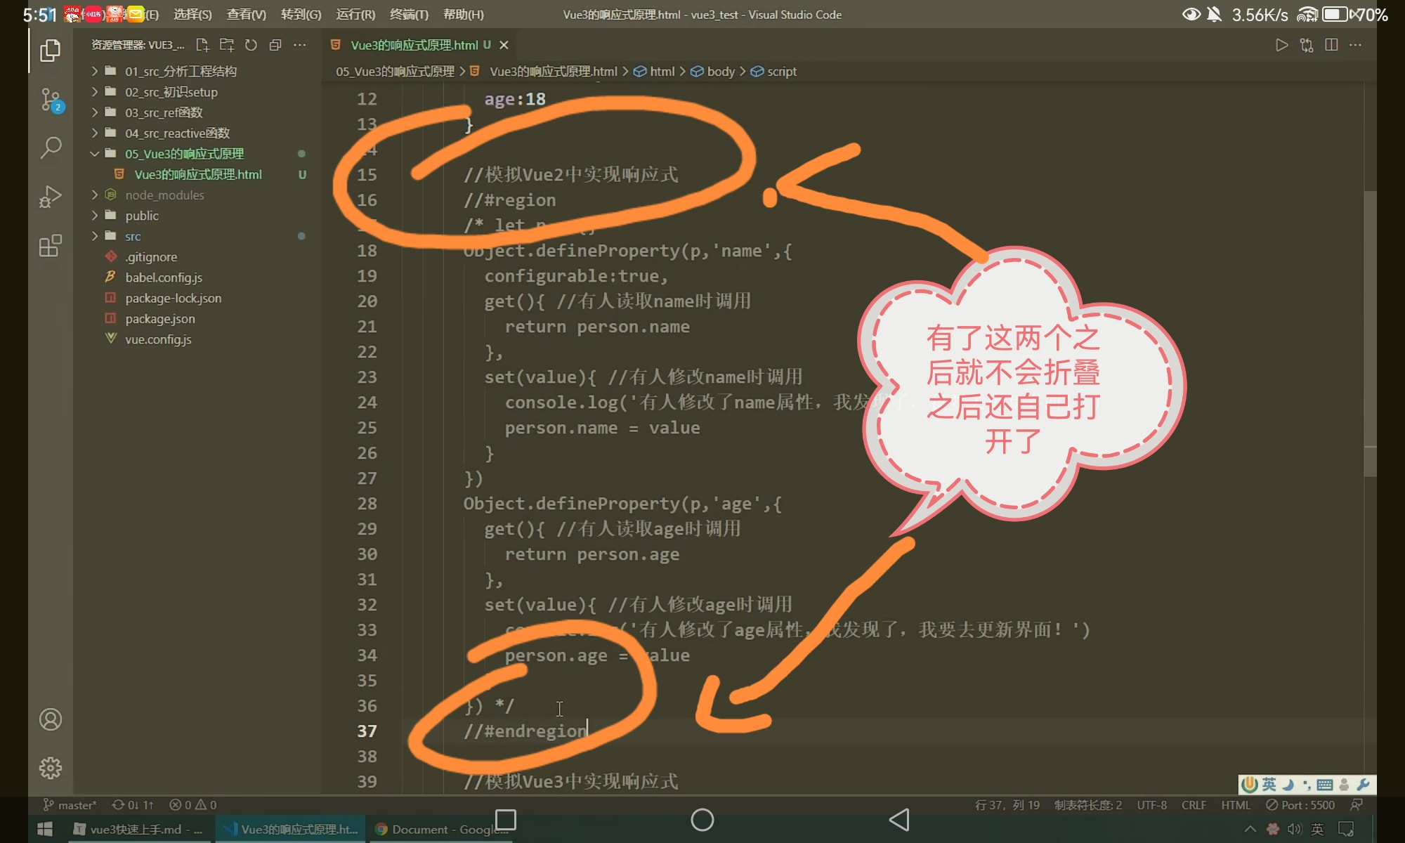Open Manage settings gear icon
The height and width of the screenshot is (843, 1405).
coord(50,768)
